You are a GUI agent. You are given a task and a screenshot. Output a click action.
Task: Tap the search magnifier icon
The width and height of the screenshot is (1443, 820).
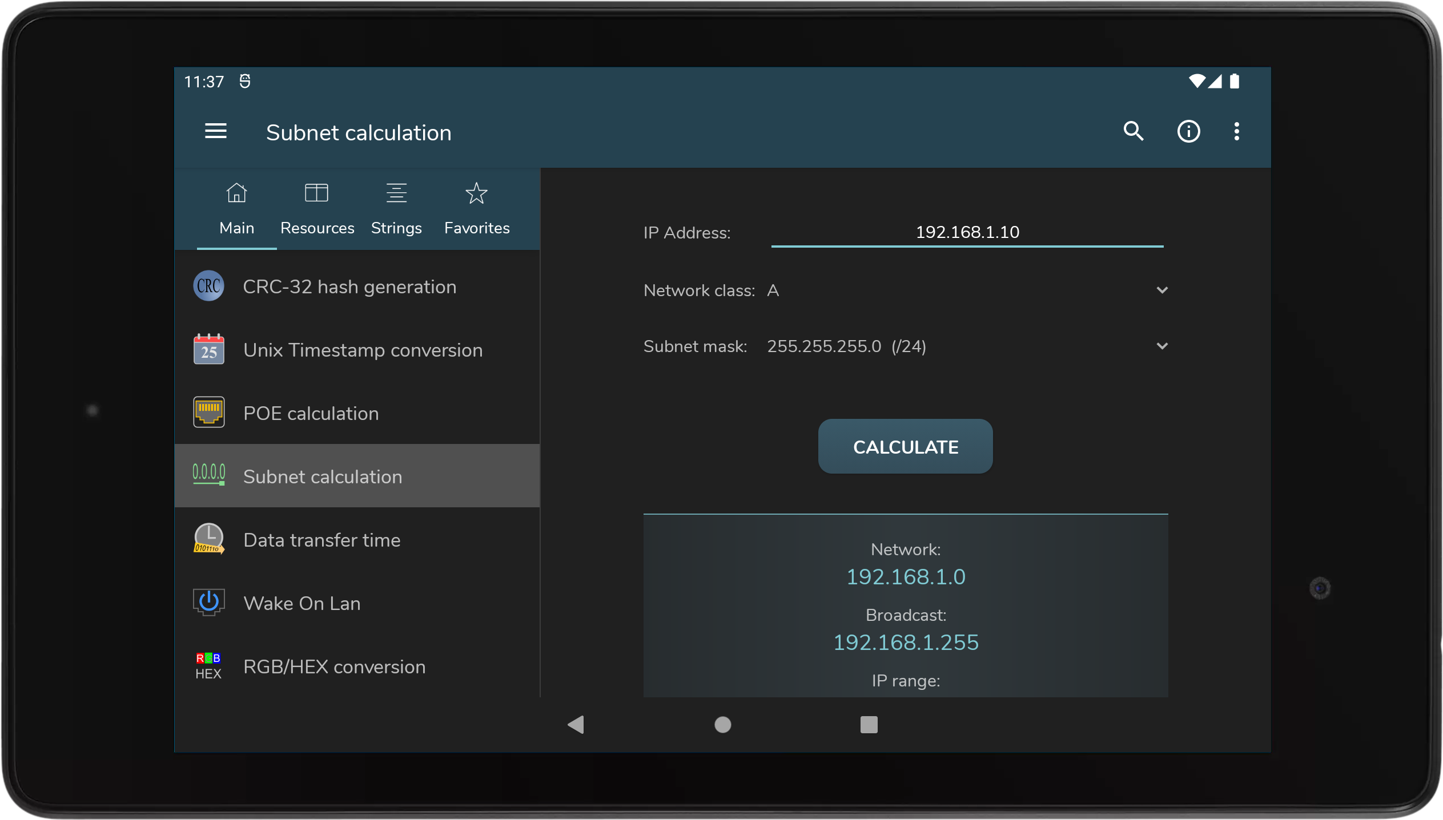(x=1134, y=132)
